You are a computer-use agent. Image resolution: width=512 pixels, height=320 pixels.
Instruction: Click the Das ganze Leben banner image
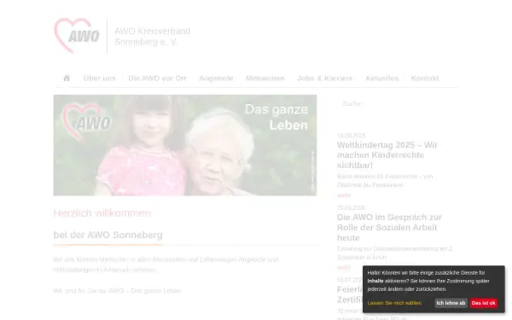click(185, 145)
